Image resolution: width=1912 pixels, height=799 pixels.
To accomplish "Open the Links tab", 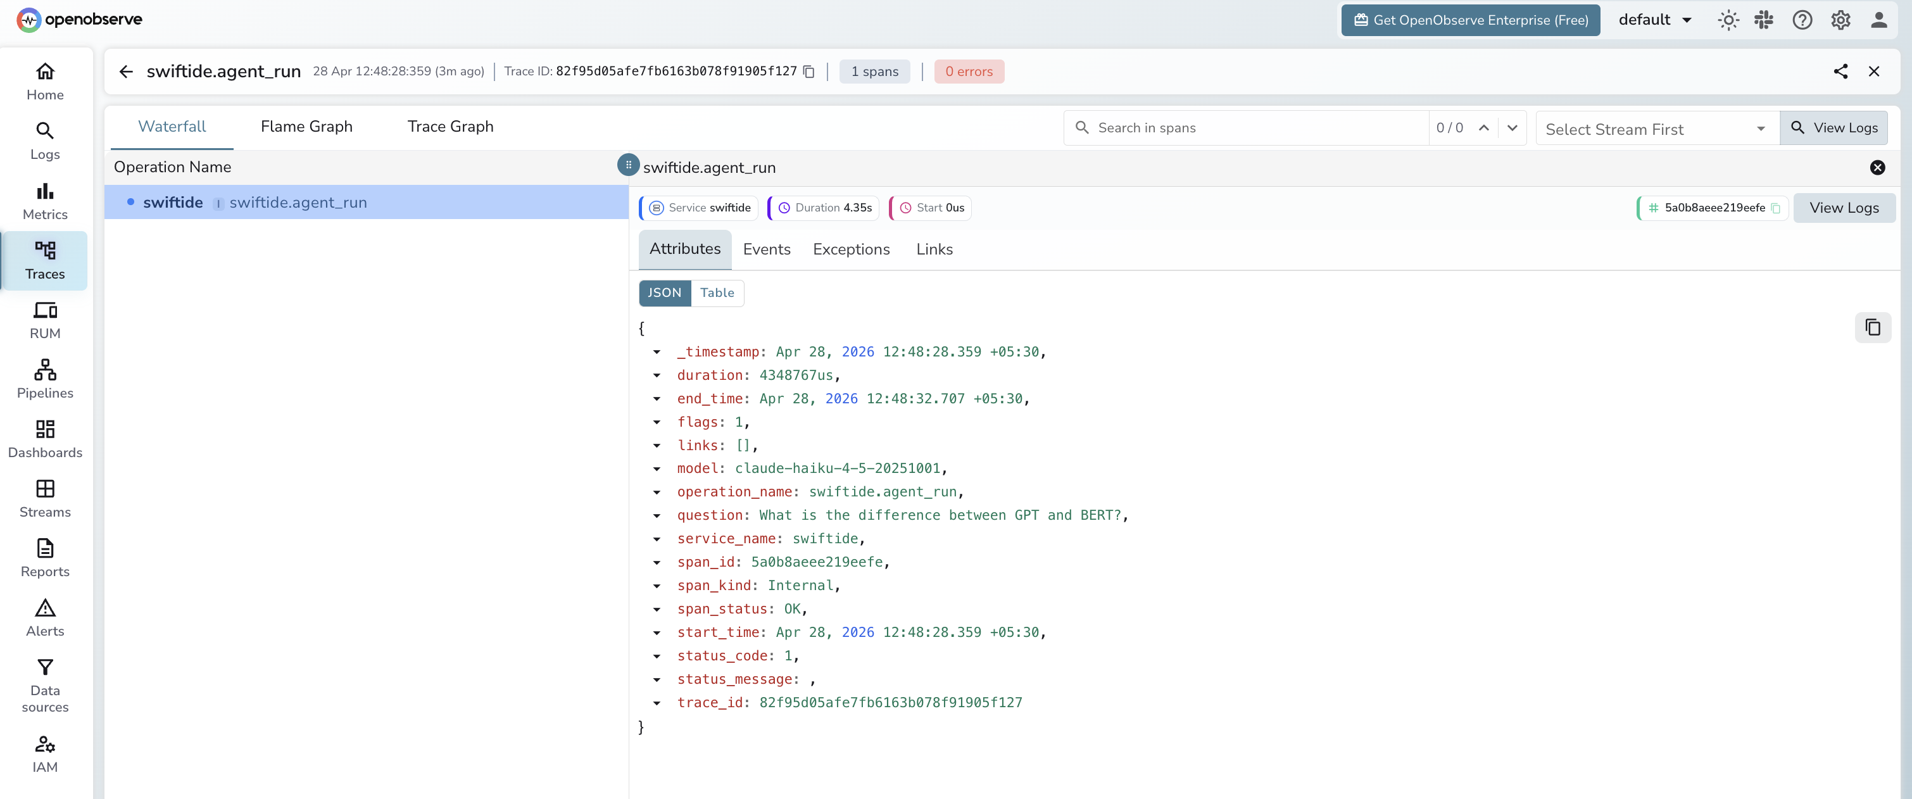I will pyautogui.click(x=934, y=249).
